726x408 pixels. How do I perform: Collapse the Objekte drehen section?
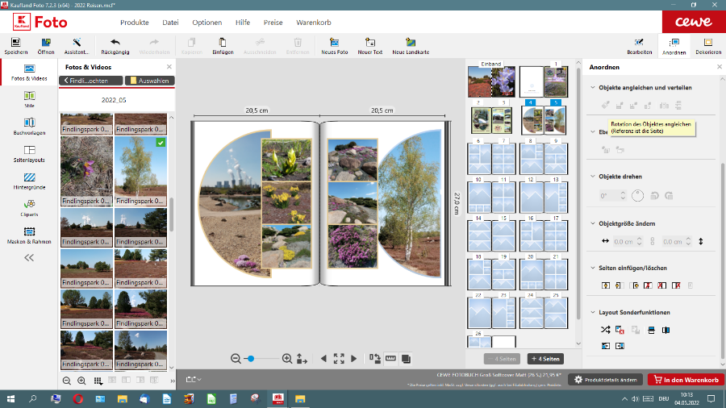pyautogui.click(x=593, y=176)
